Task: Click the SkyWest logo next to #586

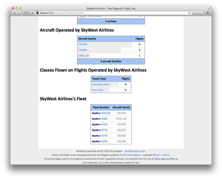Action: [x=96, y=119]
